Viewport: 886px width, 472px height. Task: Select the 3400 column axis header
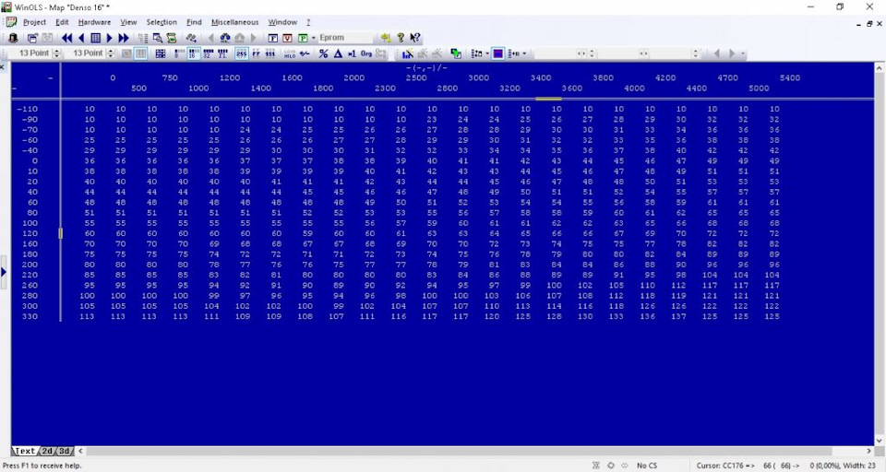tap(541, 78)
